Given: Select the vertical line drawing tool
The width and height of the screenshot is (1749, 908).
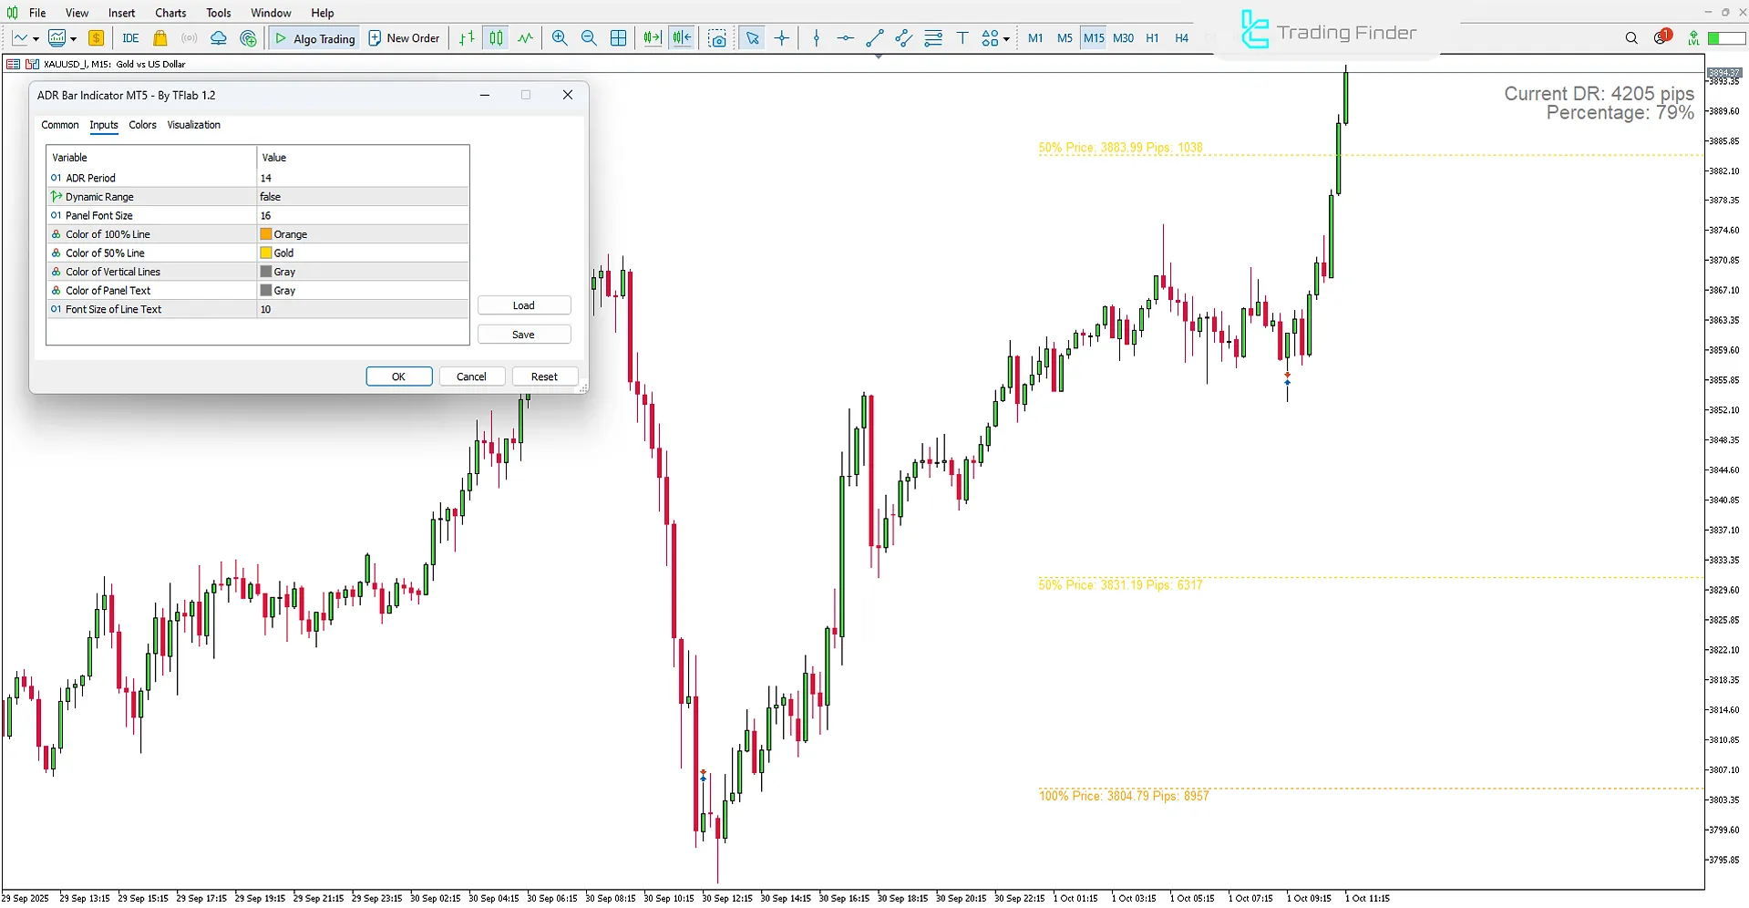Looking at the screenshot, I should pos(816,38).
